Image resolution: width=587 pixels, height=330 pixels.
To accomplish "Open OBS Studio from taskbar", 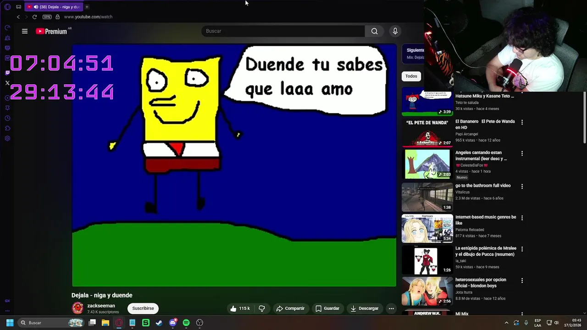I will [199, 323].
